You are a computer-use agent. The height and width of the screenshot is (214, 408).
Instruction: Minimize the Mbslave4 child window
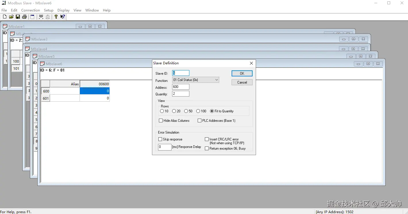point(343,49)
